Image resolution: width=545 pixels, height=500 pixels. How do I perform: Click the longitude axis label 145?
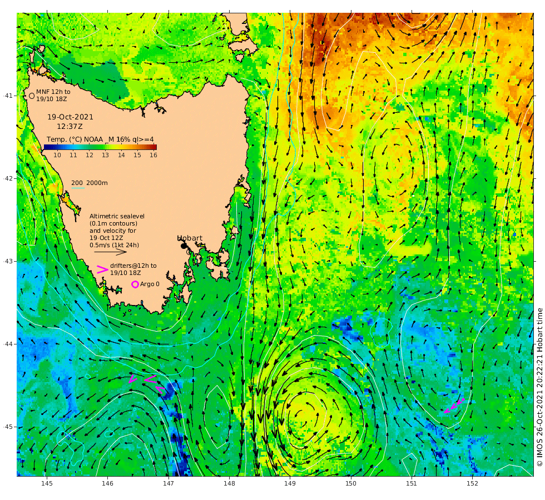pyautogui.click(x=47, y=483)
